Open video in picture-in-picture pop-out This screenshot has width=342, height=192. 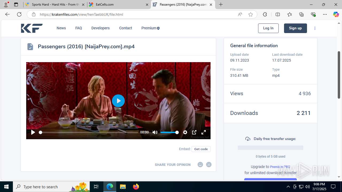click(x=194, y=132)
